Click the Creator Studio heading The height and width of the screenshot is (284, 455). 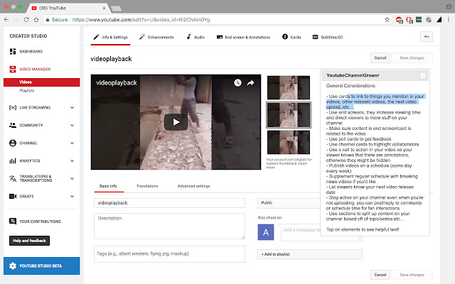28,36
